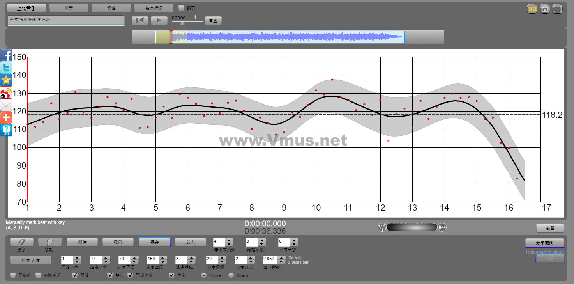Viewport: 574px width, 284px height.
Task: Enter fullscreen with the expand icon
Action: tap(557, 9)
